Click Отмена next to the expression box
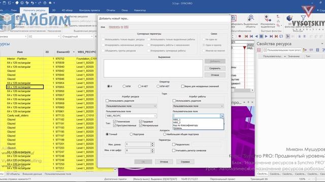The image size is (325, 182). (215, 75)
